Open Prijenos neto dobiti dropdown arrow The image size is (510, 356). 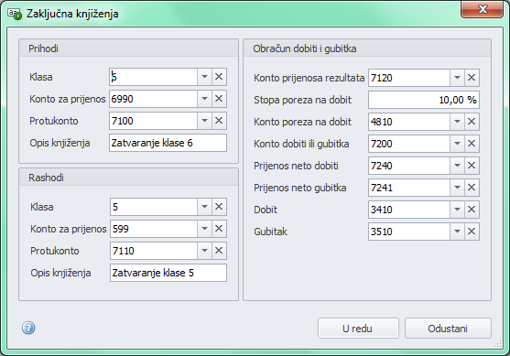click(457, 166)
